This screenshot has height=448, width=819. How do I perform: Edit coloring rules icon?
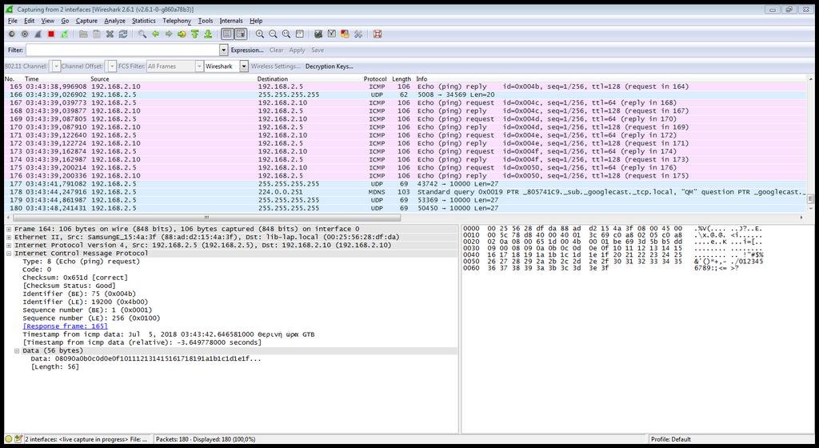point(345,34)
